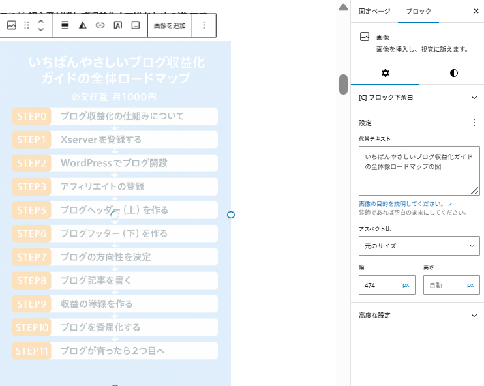Image resolution: width=484 pixels, height=386 pixels.
Task: Switch to the 固定ページ tab
Action: pyautogui.click(x=374, y=12)
